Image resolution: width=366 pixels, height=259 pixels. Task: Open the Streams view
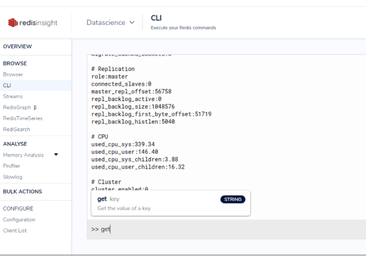coord(13,96)
